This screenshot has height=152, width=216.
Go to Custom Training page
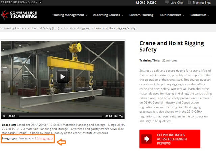pos(141,15)
